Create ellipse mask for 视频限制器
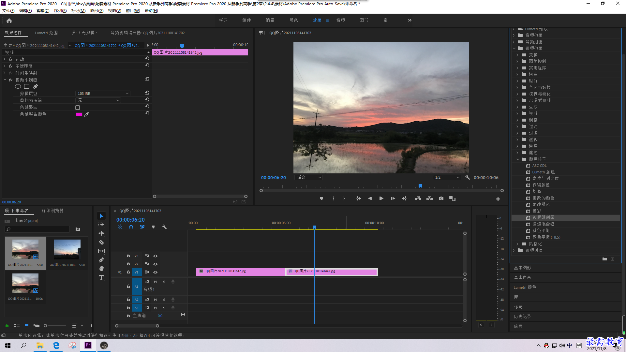626x352 pixels. [18, 86]
